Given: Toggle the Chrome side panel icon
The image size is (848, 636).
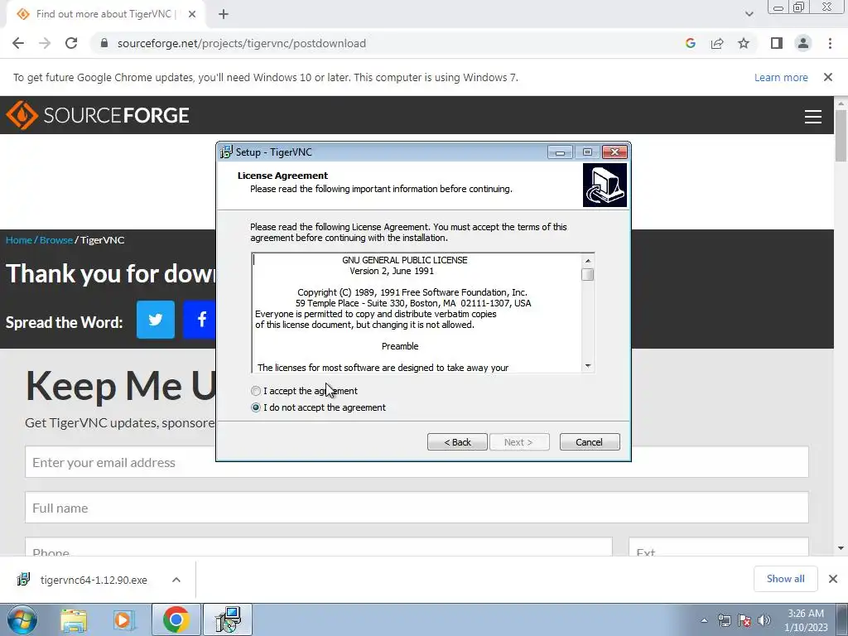Looking at the screenshot, I should click(777, 43).
